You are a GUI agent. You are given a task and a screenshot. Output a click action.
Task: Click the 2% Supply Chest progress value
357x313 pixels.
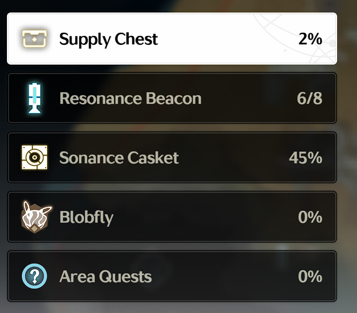tap(310, 39)
